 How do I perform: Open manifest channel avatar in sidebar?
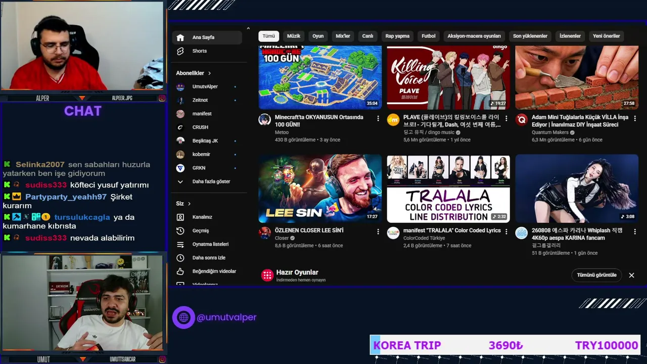(180, 114)
